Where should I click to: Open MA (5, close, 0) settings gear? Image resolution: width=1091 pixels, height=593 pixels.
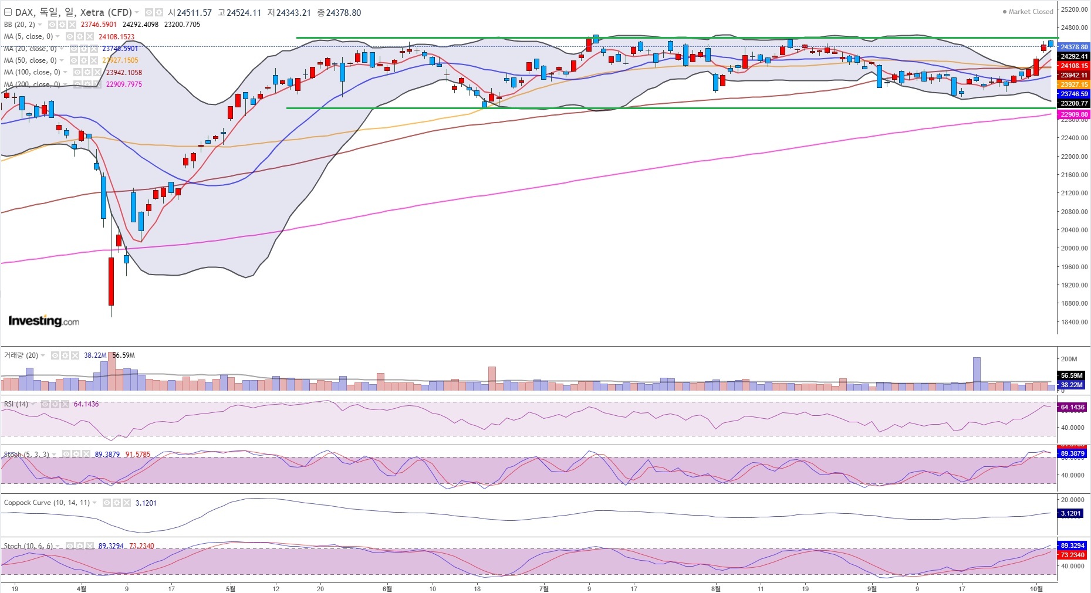click(x=79, y=36)
